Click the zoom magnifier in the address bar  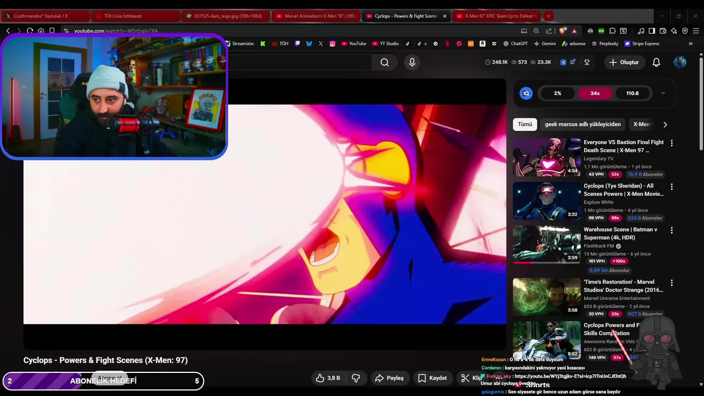pyautogui.click(x=536, y=31)
